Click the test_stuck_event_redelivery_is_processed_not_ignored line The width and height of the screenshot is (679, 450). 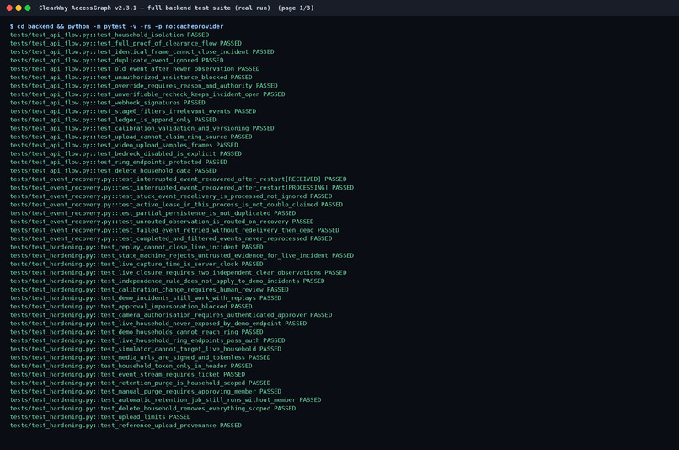pyautogui.click(x=171, y=196)
